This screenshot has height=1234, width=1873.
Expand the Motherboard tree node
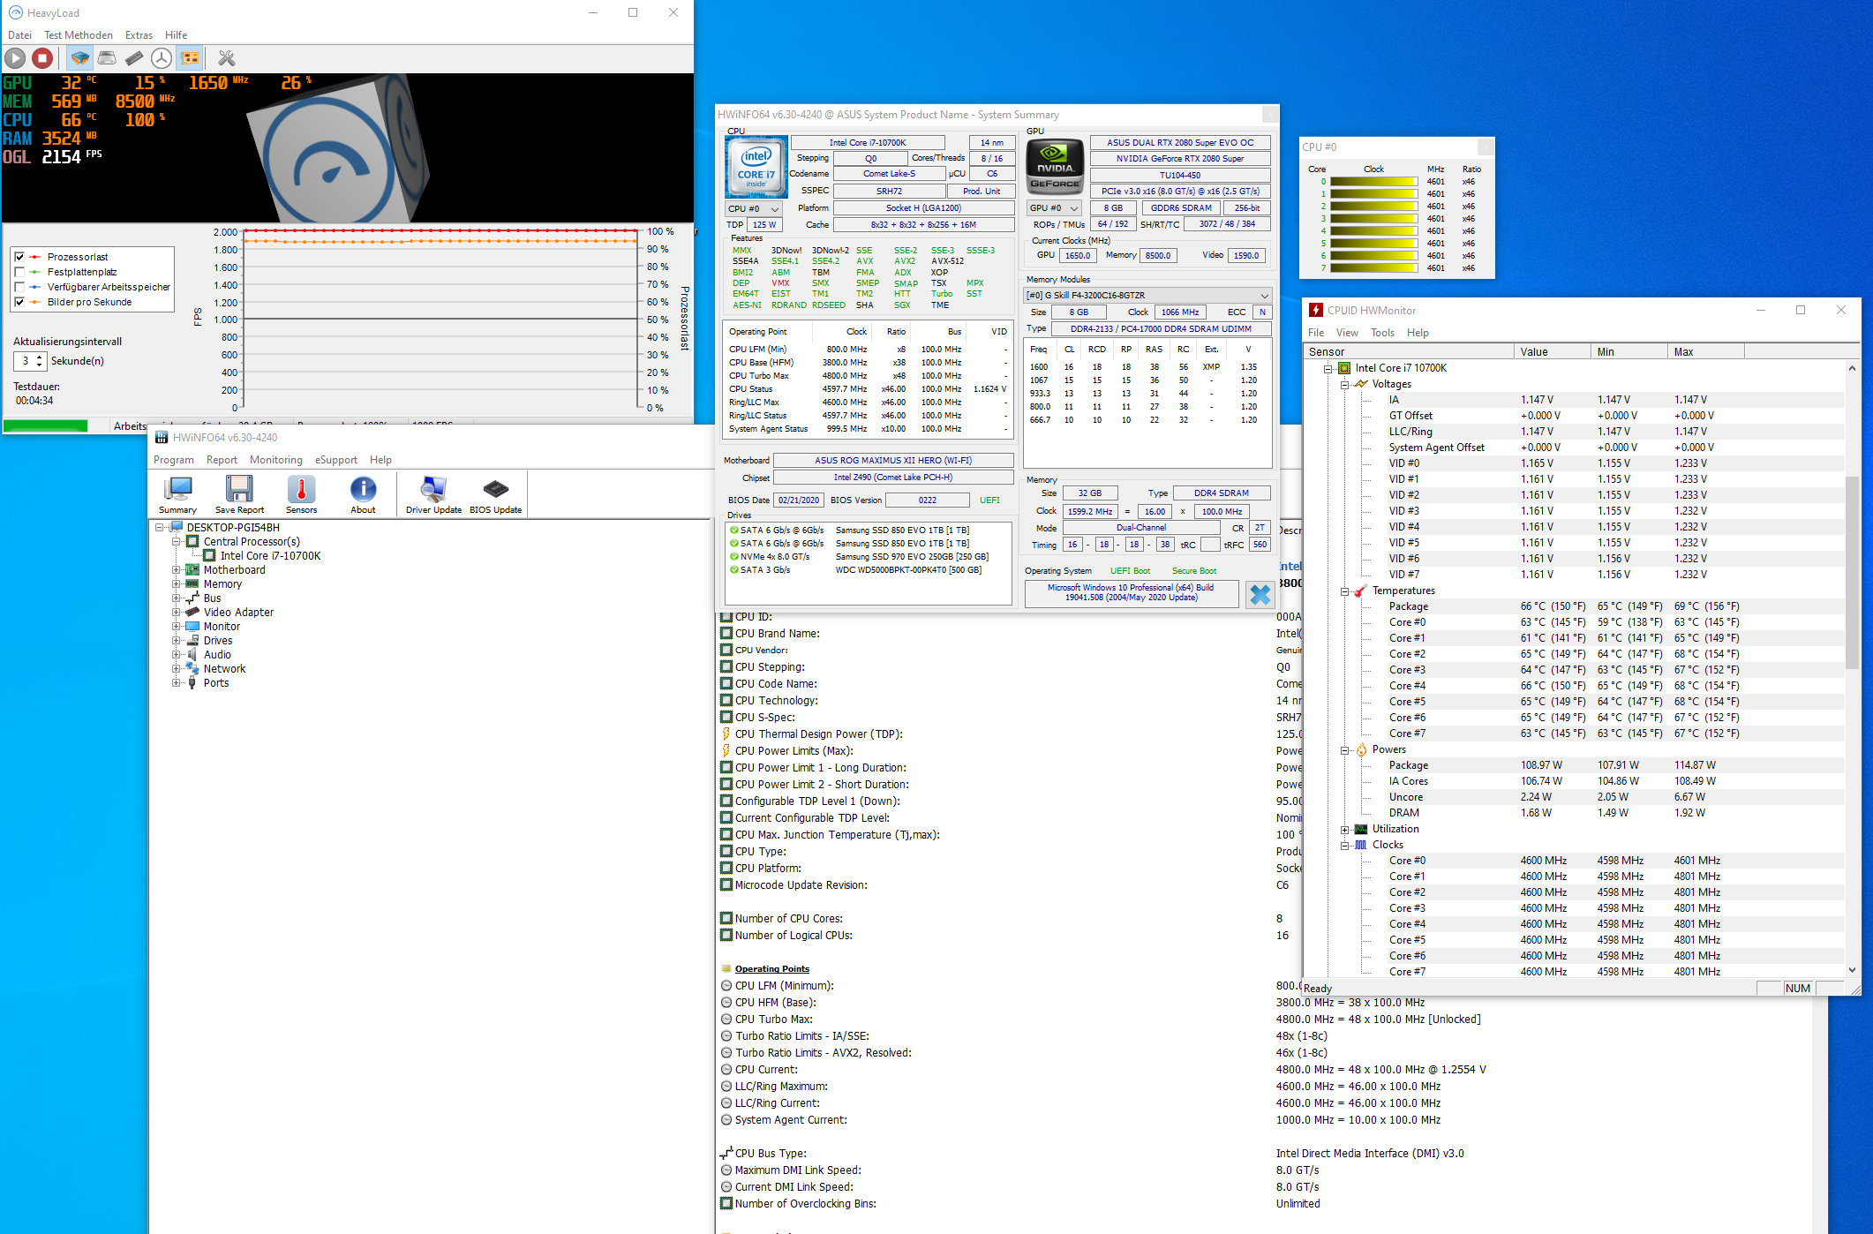pyautogui.click(x=176, y=570)
